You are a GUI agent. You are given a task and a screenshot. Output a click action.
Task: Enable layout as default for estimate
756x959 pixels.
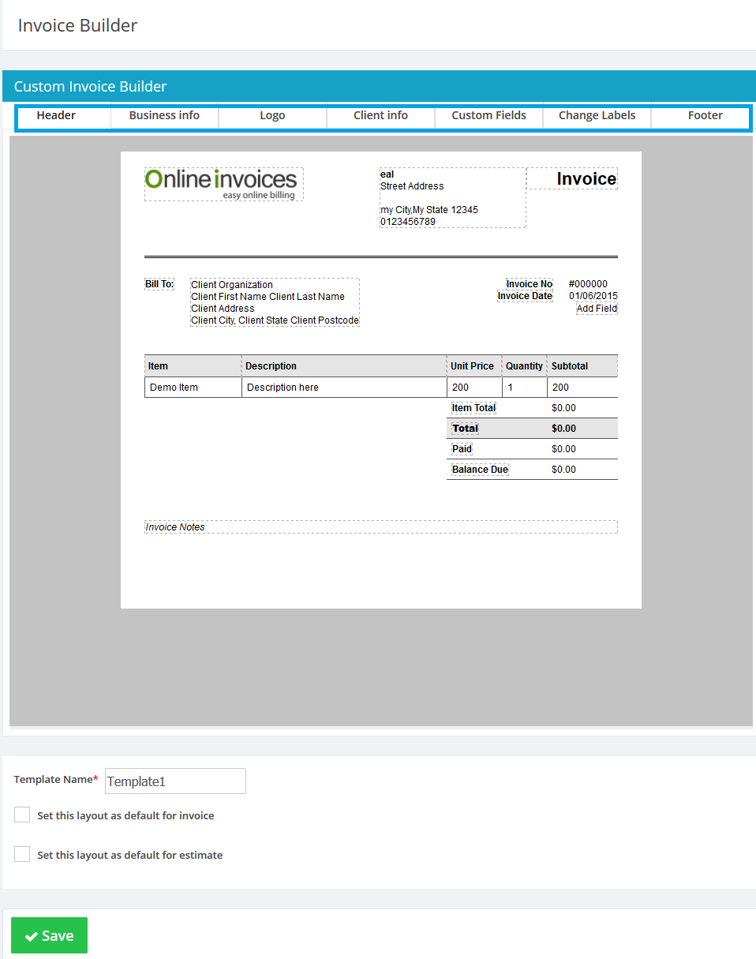(x=21, y=853)
